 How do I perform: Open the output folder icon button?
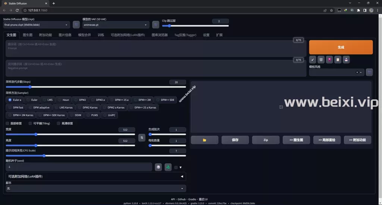click(204, 140)
